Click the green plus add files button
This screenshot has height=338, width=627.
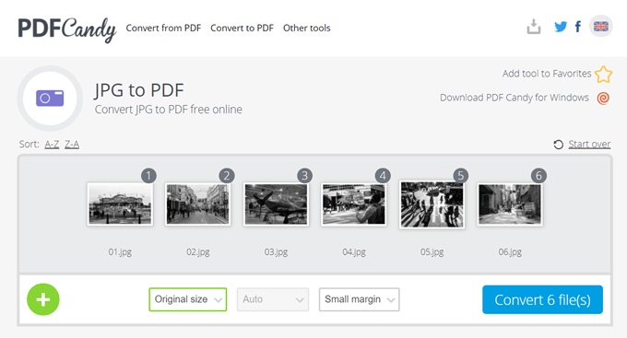pyautogui.click(x=43, y=299)
